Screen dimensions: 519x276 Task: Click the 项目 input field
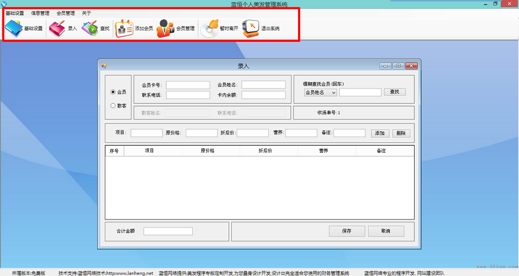click(147, 133)
